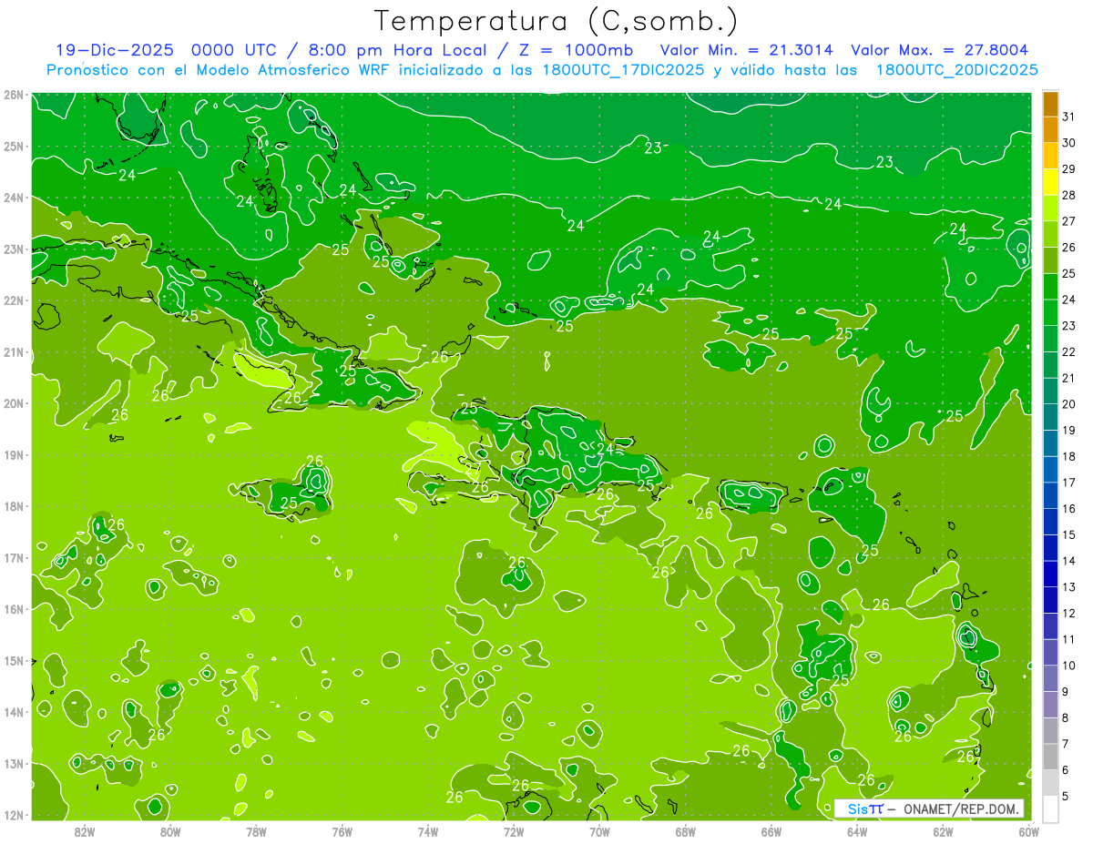Click the legend value '10'
Viewport: 1093px width, 844px height.
[1069, 666]
